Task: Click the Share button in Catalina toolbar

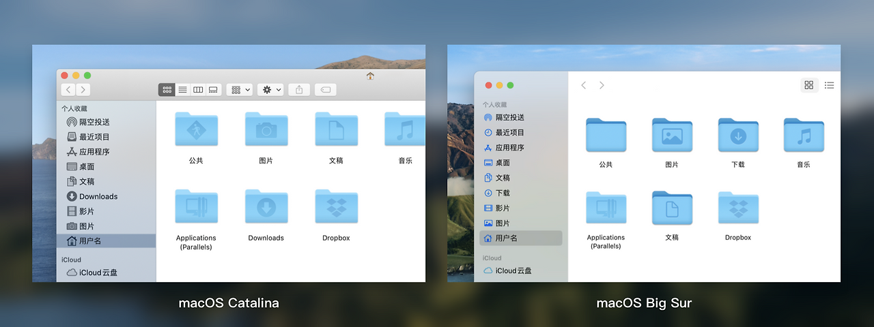Action: point(299,90)
